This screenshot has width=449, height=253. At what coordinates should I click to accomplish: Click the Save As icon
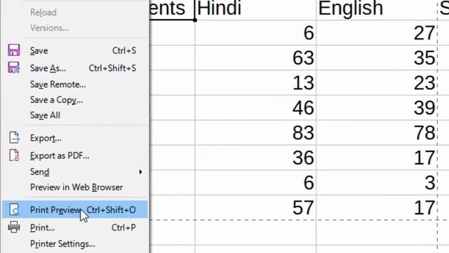(x=14, y=67)
